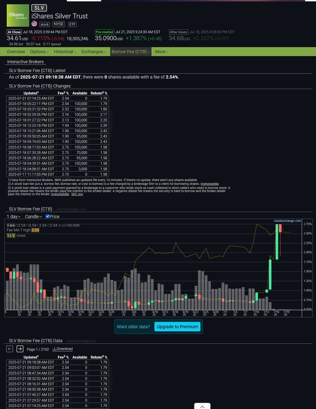This screenshot has height=409, width=316.
Task: Click the After-hours label
Action: pyautogui.click(x=178, y=32)
